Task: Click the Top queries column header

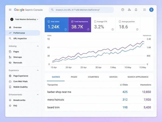Action: point(52,85)
